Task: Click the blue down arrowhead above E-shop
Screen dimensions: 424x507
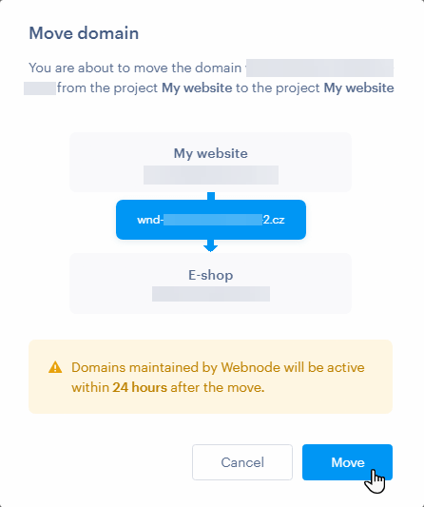Action: 211,246
